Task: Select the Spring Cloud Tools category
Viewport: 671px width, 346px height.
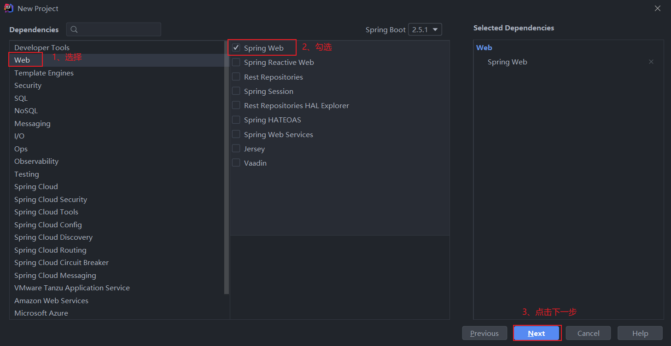Action: [117, 212]
